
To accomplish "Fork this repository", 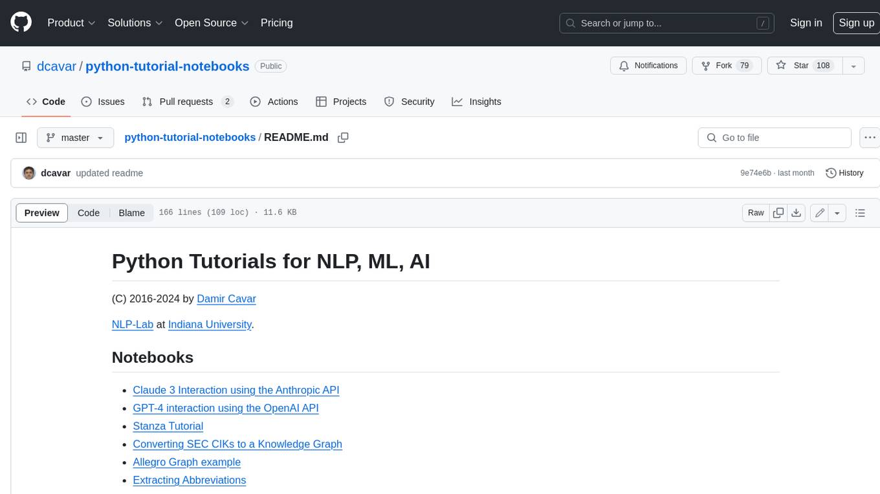I will click(x=727, y=66).
